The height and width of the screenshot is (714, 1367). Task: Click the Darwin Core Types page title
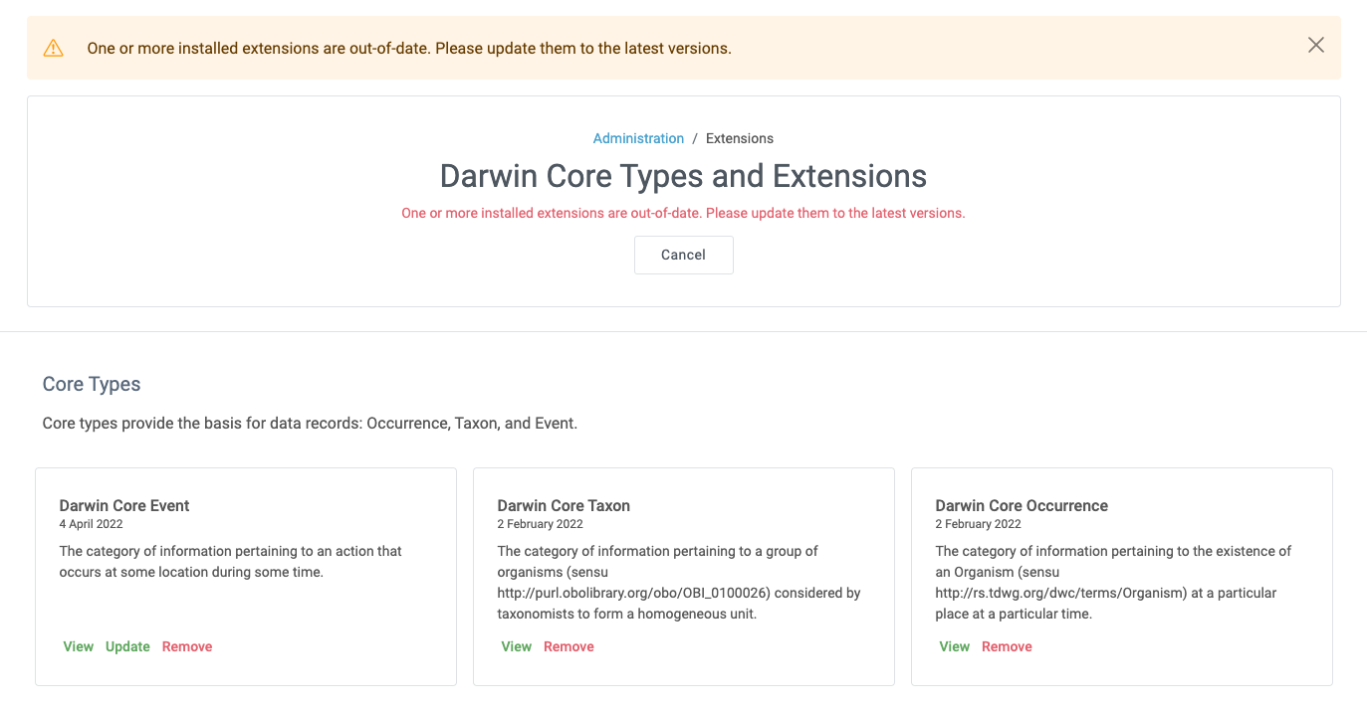point(683,176)
